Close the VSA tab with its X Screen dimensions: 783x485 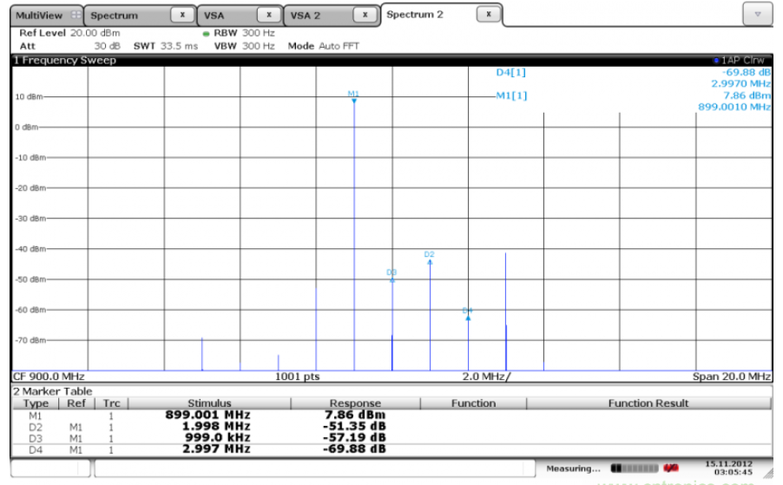268,15
